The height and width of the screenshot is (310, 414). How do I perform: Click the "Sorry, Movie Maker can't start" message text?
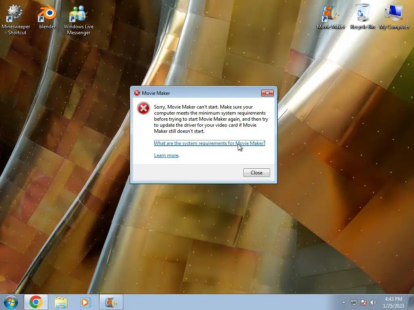[211, 119]
